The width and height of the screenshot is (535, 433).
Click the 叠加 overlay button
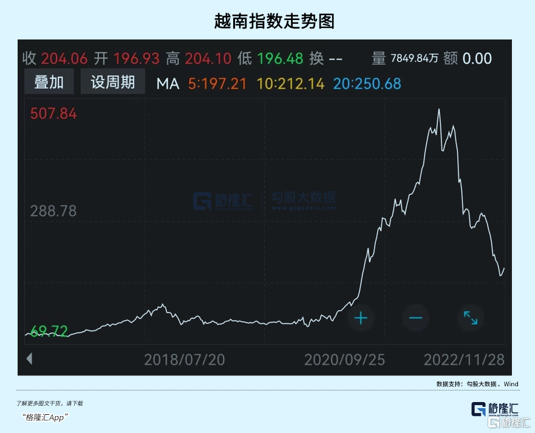pyautogui.click(x=49, y=81)
